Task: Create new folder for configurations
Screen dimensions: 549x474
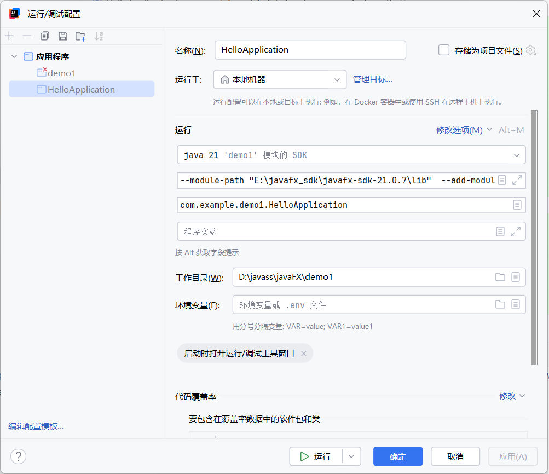Action: tap(81, 36)
